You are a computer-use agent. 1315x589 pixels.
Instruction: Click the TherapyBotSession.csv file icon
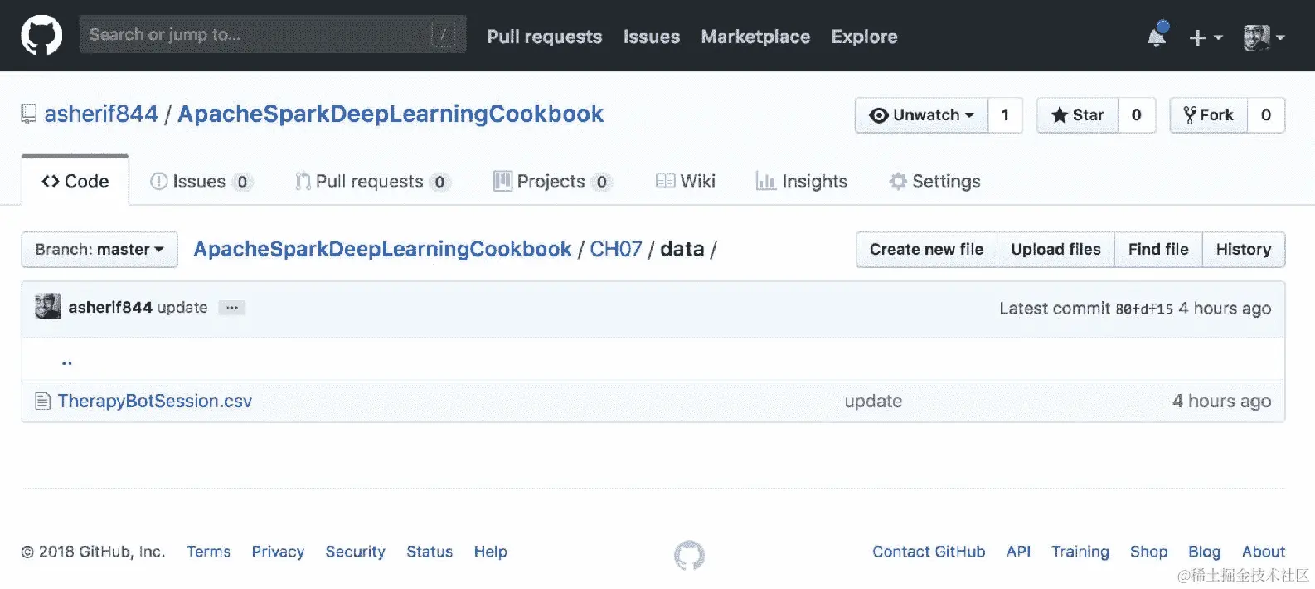[42, 402]
